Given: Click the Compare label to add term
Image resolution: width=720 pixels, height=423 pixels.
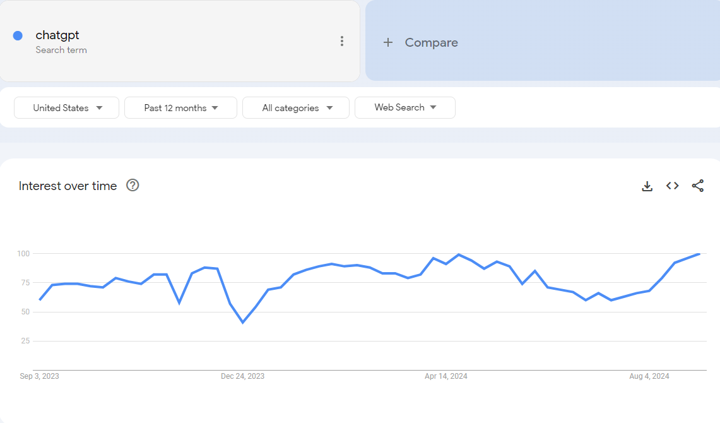Looking at the screenshot, I should coord(431,42).
